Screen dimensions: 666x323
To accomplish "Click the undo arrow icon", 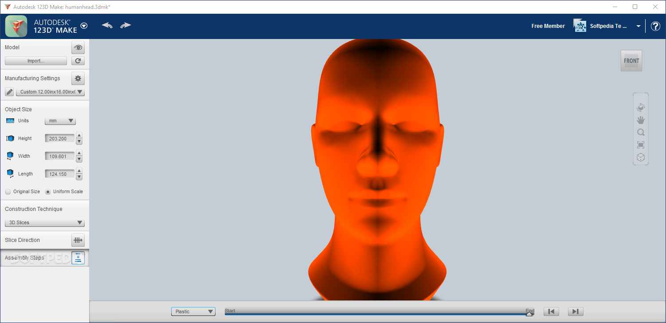I will pyautogui.click(x=107, y=25).
